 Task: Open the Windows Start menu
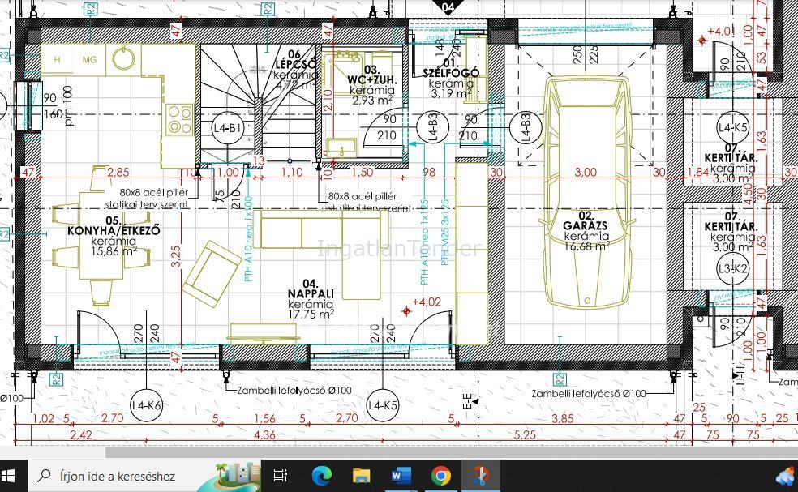[12, 475]
